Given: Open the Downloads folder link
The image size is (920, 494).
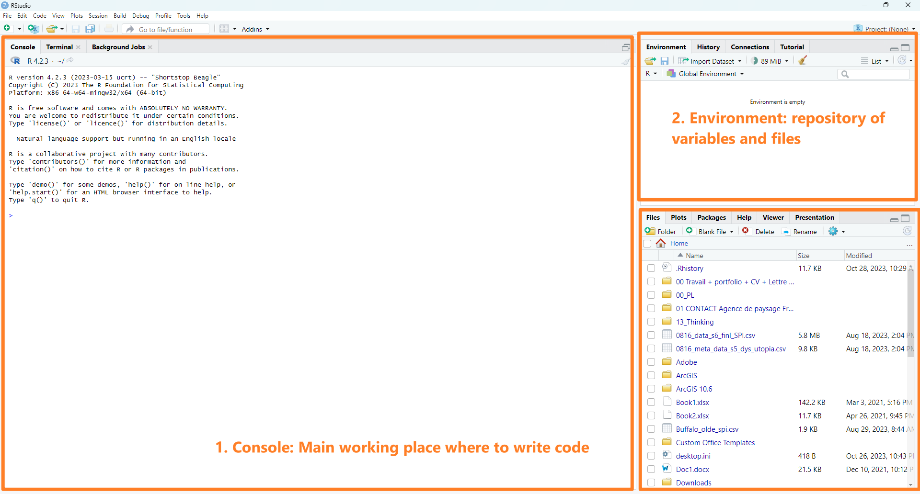Looking at the screenshot, I should click(693, 483).
